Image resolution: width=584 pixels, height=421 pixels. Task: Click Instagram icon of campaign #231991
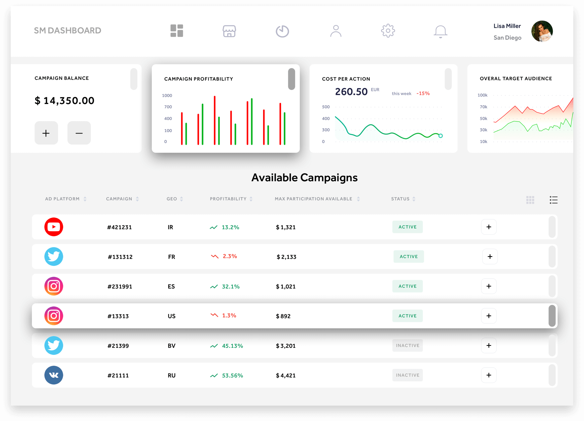point(54,286)
